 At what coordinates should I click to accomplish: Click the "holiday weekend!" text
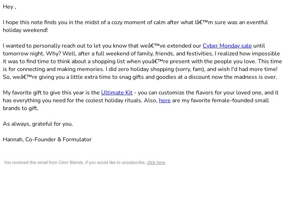[25, 30]
